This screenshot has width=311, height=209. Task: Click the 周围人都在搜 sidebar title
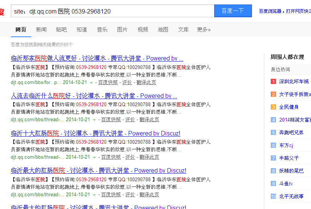tap(287, 57)
